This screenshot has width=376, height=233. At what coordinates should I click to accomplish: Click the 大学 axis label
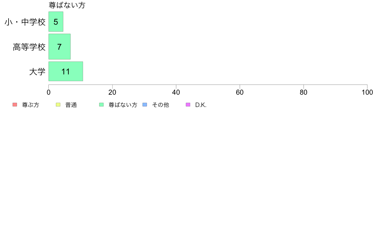[37, 72]
